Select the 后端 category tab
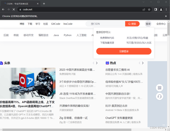 click(6, 35)
